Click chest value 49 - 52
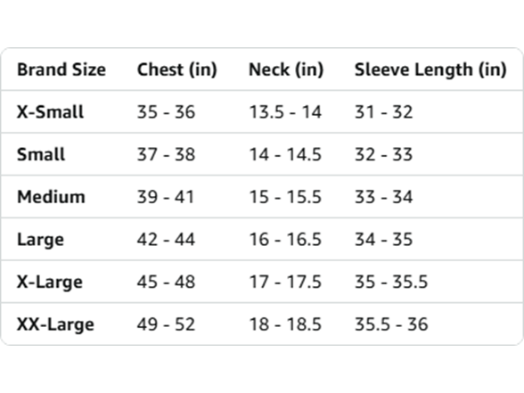Image resolution: width=524 pixels, height=393 pixels. [166, 324]
